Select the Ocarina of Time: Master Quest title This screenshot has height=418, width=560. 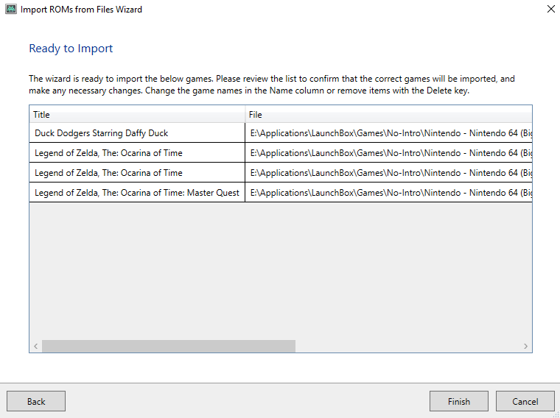[136, 193]
